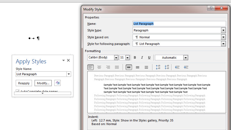231x130 pixels.
Task: Set paragraph alignment to right
Action: click(x=108, y=67)
